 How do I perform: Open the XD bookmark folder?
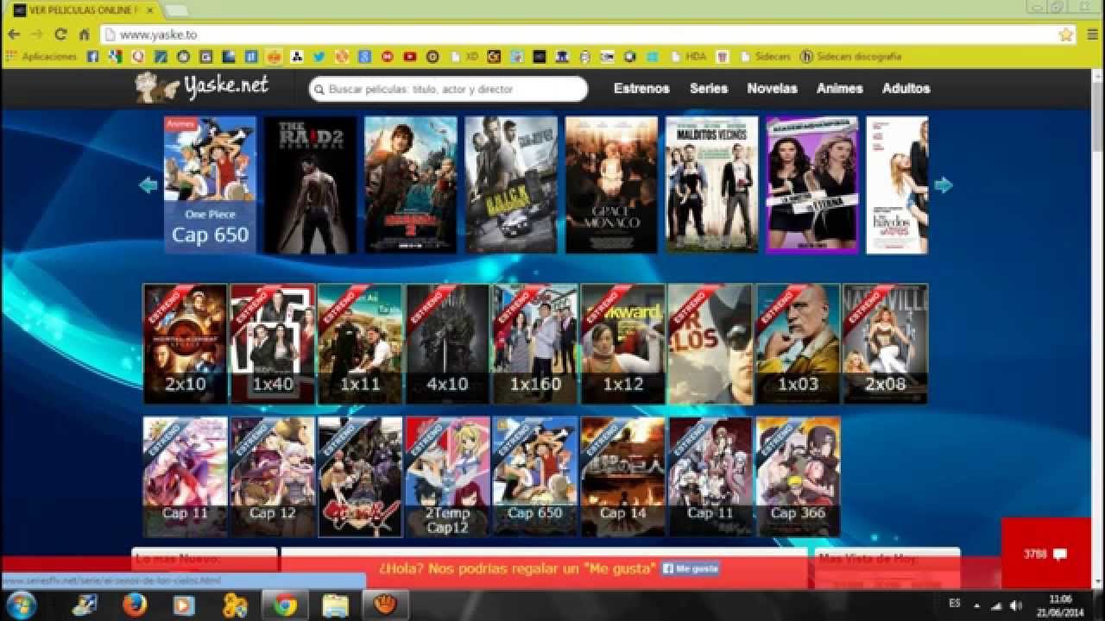pyautogui.click(x=464, y=57)
